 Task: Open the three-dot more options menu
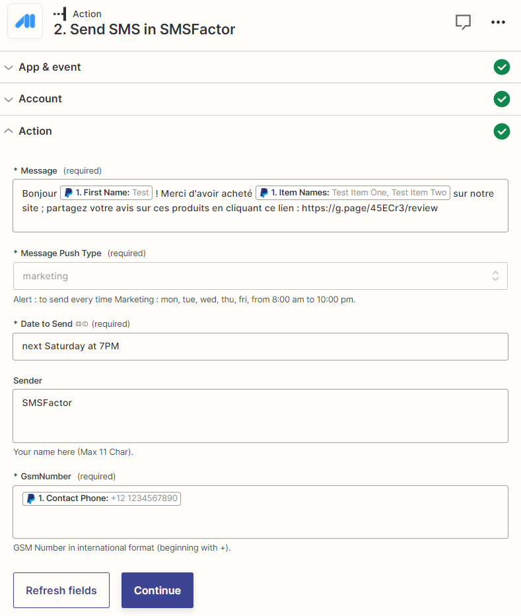(498, 22)
